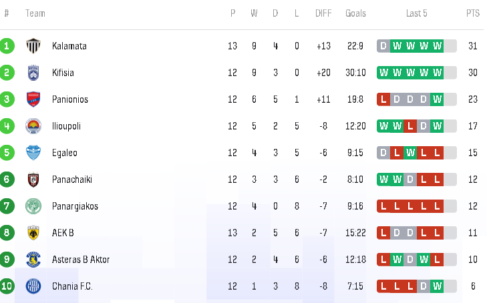Click the Ilioupoli sun emblem logo
This screenshot has height=303, width=487.
tap(33, 126)
